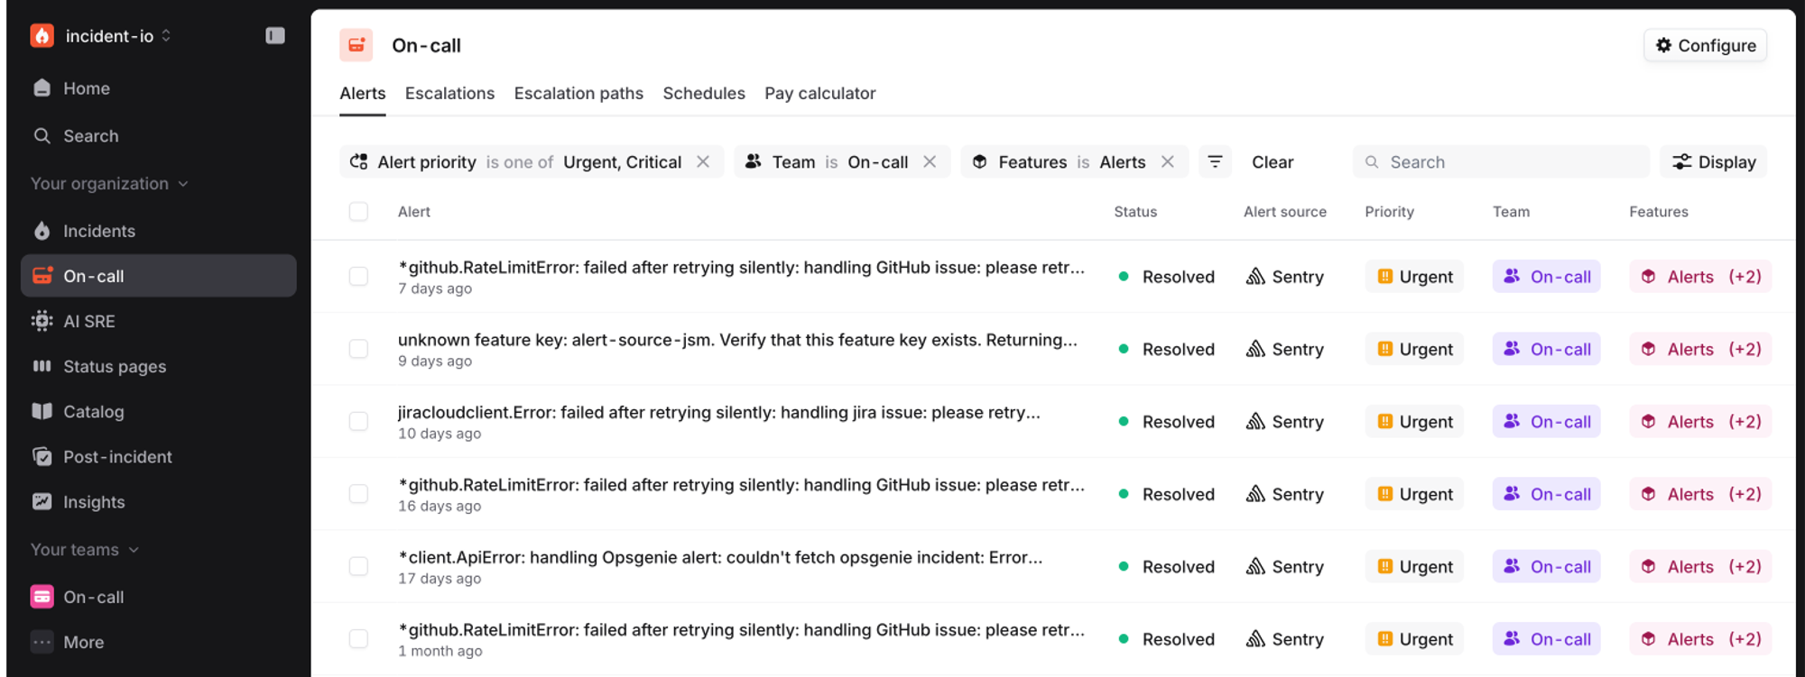This screenshot has width=1805, height=677.
Task: Switch to the Escalations tab
Action: pos(449,93)
